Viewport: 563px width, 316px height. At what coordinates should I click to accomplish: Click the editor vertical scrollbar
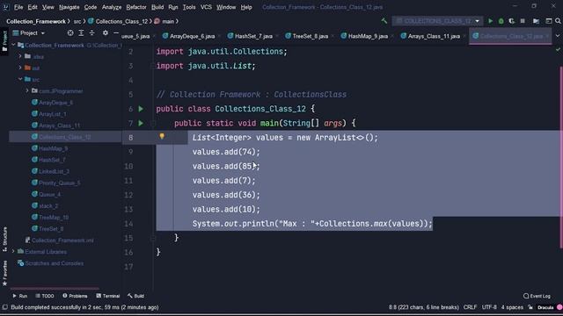[x=561, y=158]
